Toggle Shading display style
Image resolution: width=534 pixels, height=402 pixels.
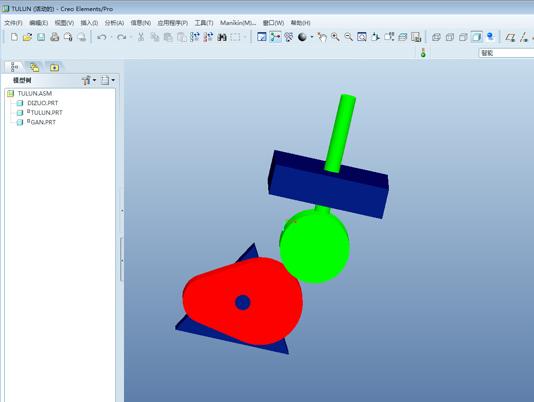coord(477,37)
